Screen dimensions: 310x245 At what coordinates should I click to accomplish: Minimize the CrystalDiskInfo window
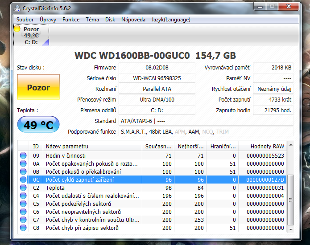point(260,7)
